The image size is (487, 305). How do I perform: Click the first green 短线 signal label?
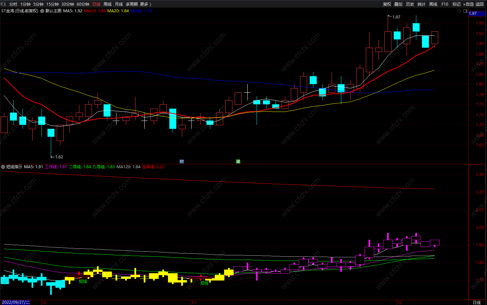[x=83, y=281]
